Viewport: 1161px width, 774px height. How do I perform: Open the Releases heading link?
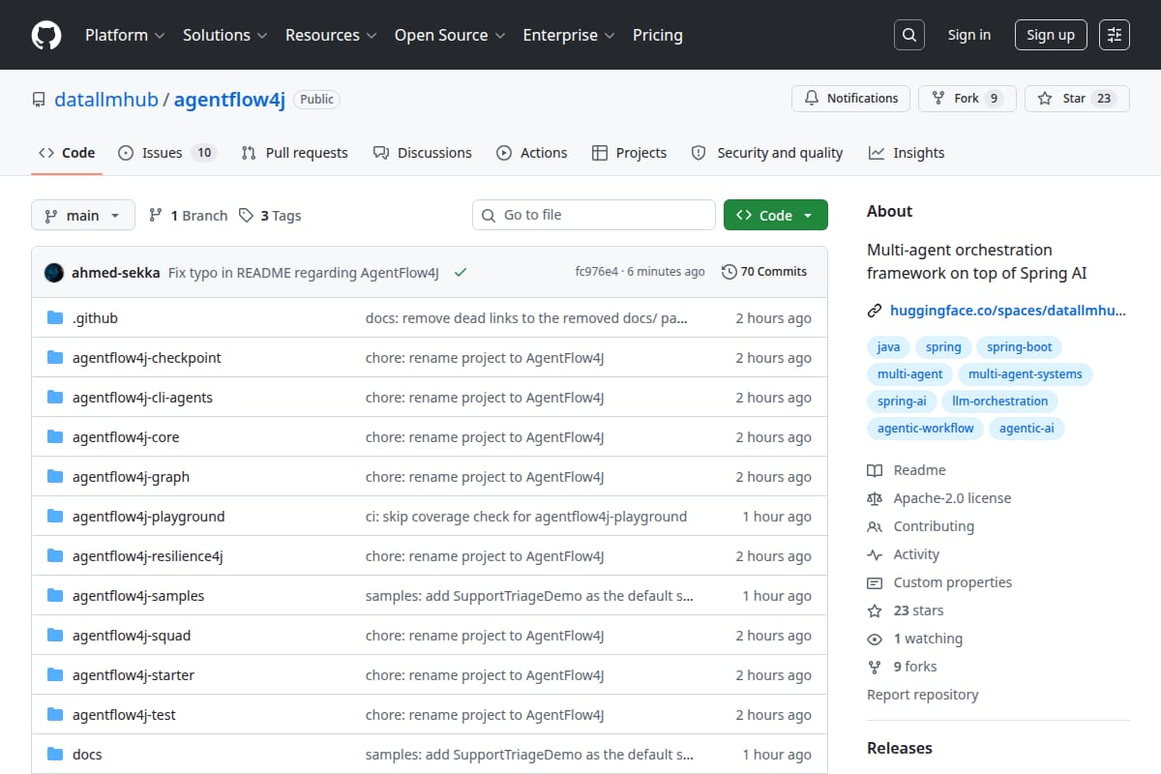[x=900, y=748]
